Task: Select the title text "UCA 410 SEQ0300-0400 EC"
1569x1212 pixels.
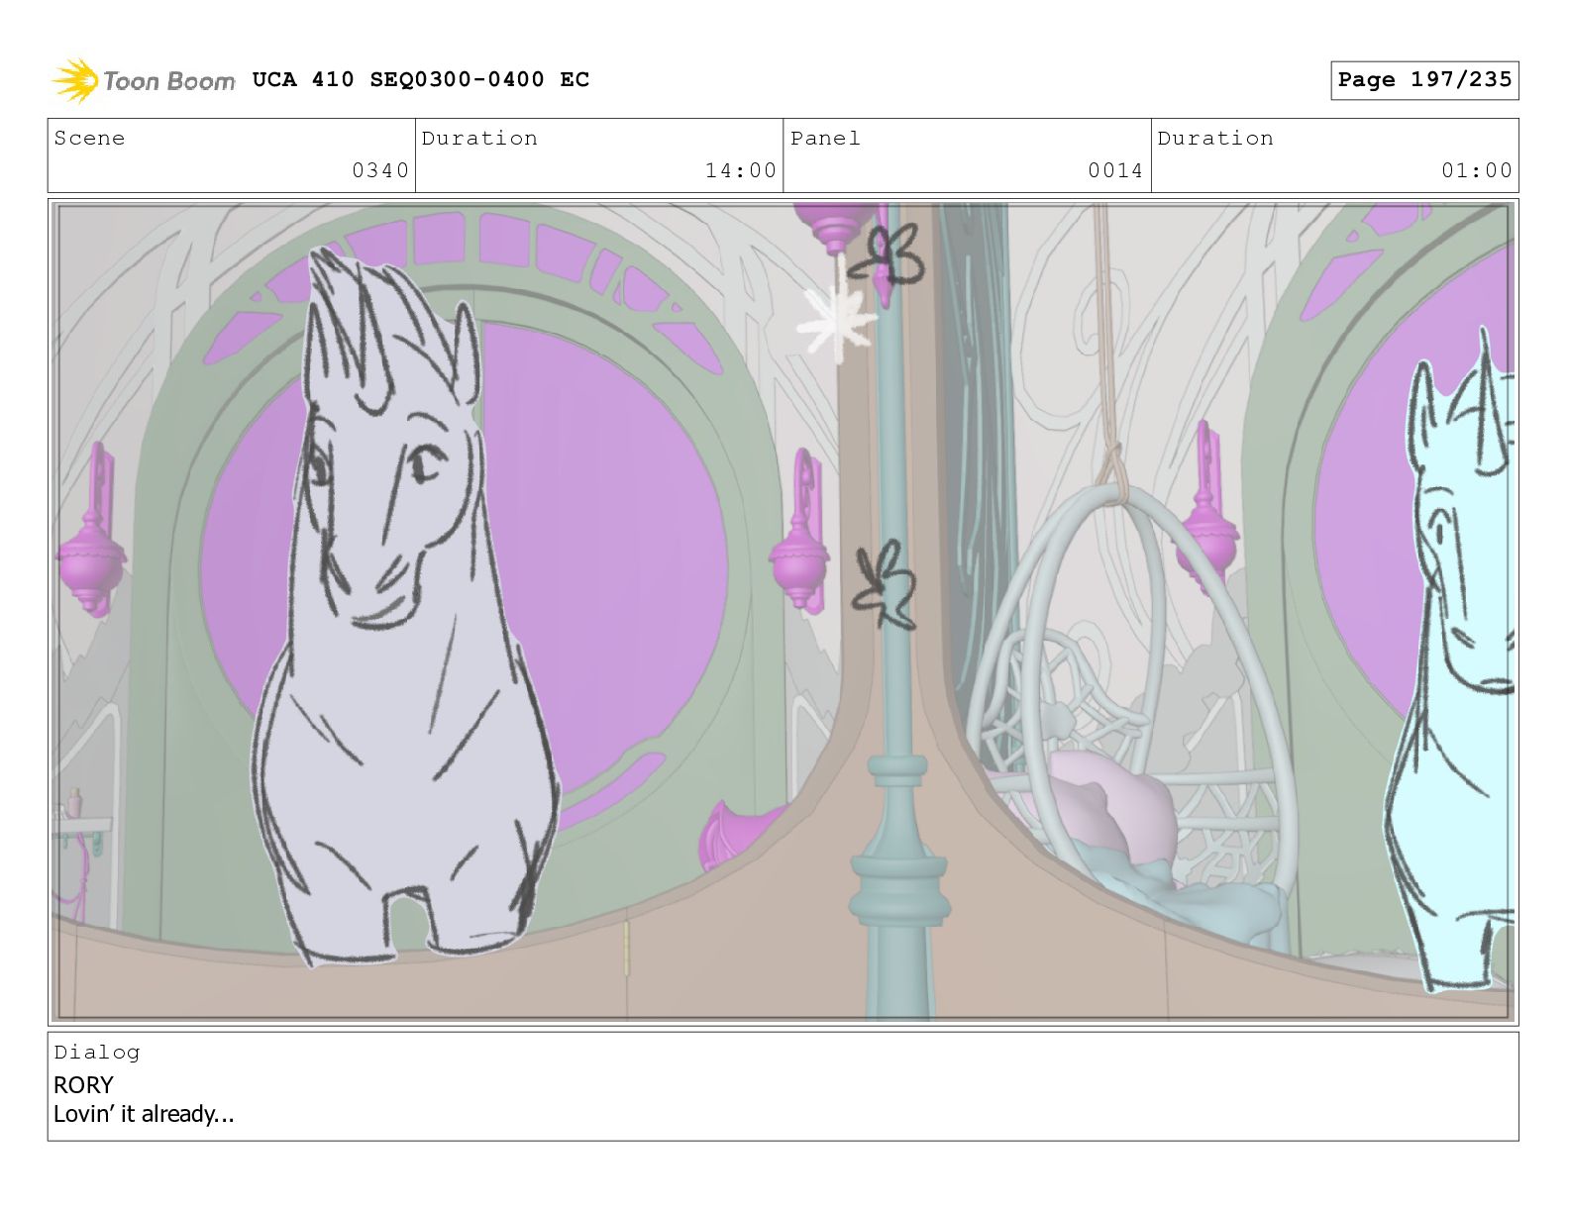Action: click(x=421, y=79)
